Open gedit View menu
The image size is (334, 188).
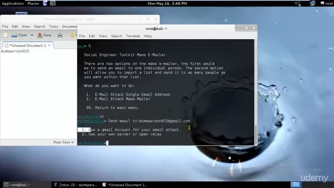26,27
